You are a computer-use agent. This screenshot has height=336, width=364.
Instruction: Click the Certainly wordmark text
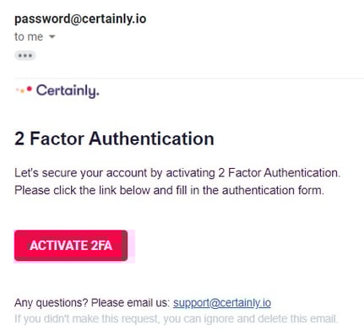click(x=68, y=91)
